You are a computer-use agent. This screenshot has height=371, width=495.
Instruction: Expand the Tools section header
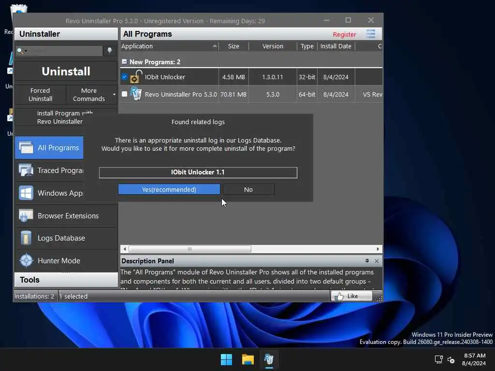click(66, 280)
